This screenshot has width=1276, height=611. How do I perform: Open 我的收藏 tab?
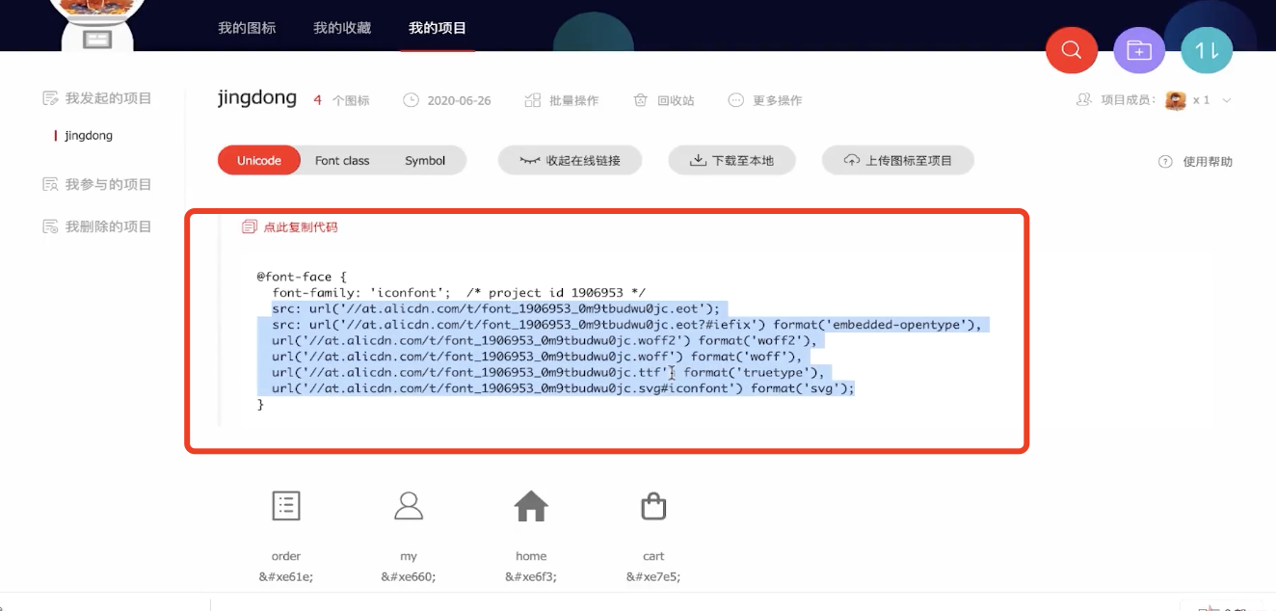click(x=342, y=28)
